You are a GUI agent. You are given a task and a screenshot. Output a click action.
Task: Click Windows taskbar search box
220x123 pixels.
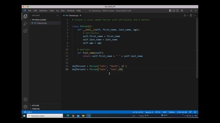tap(45, 116)
